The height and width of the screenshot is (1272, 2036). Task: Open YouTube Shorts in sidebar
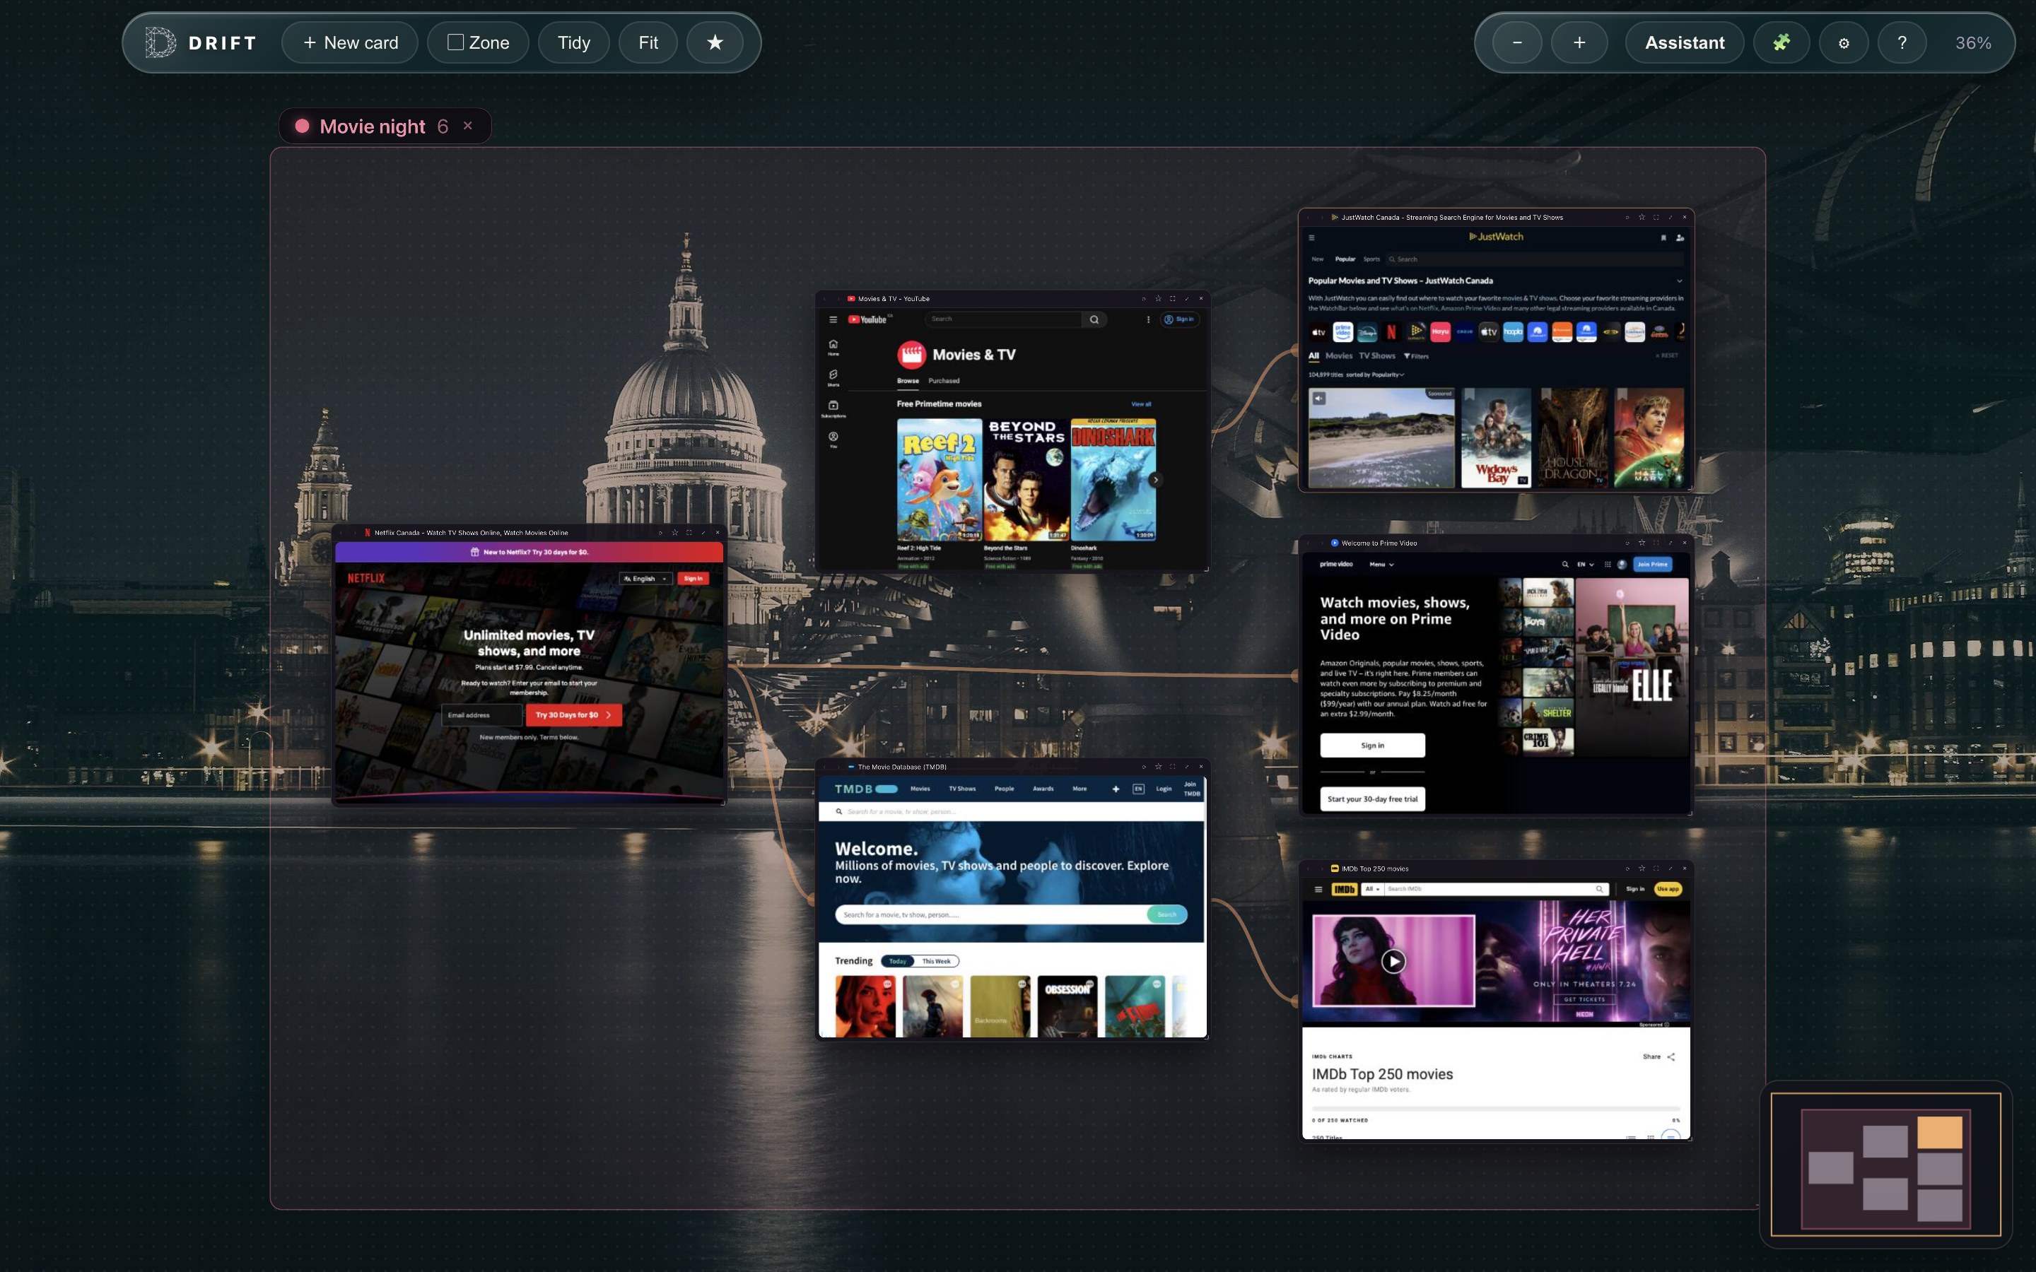click(x=833, y=377)
